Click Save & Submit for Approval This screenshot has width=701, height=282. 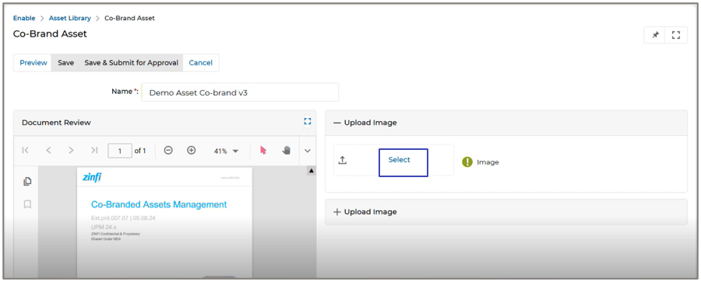[131, 63]
